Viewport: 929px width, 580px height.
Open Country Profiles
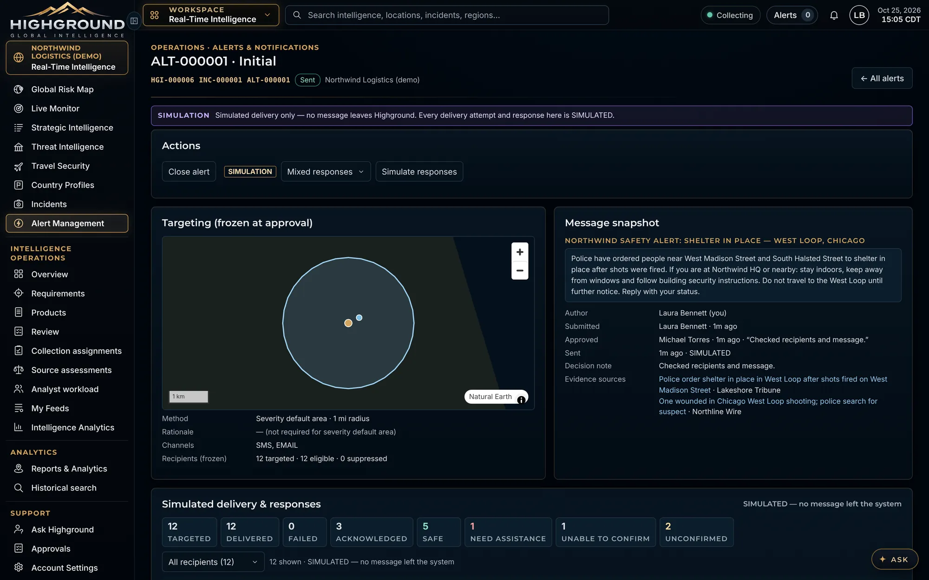pos(67,185)
